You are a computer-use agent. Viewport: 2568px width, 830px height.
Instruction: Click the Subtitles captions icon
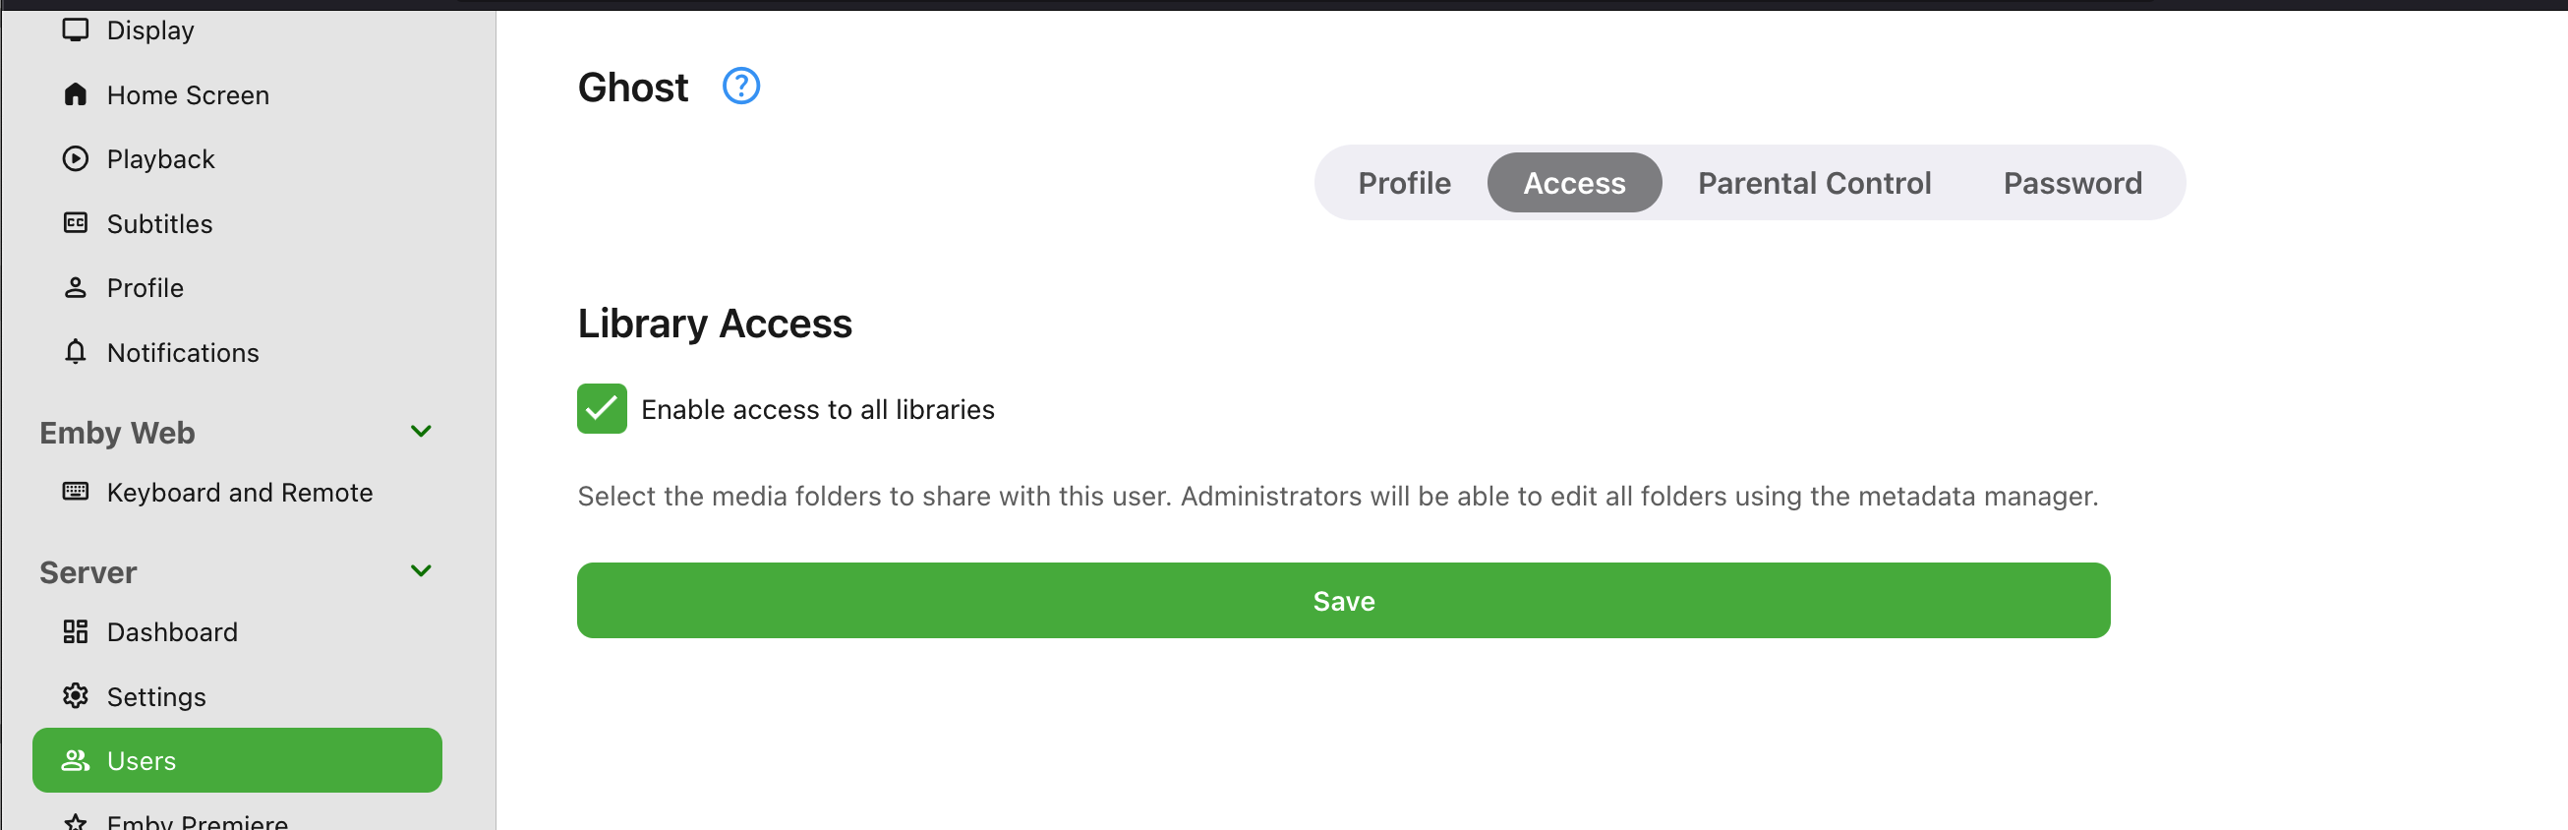point(76,223)
